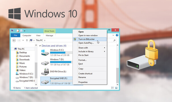Click Windows 8 (C:) capacity bar
The width and height of the screenshot is (172, 102).
[x=61, y=53]
